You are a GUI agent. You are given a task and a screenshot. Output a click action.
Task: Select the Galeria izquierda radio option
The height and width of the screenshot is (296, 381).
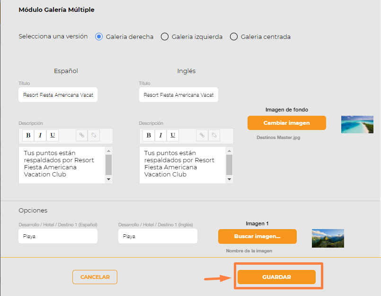point(165,37)
